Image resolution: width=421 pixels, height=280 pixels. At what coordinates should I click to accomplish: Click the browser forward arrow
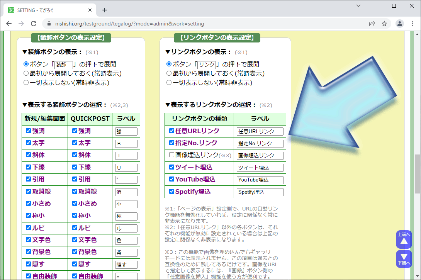21,24
